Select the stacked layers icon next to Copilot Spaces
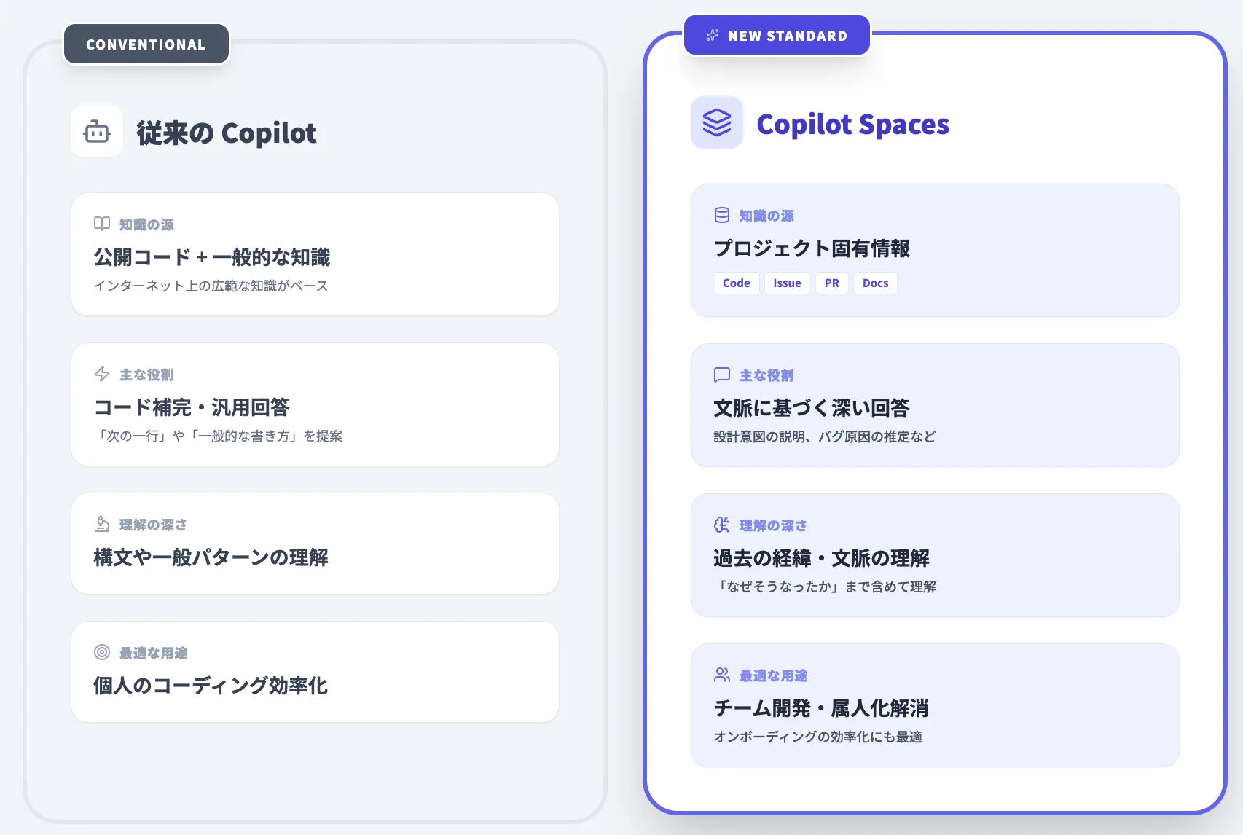Screen dimensions: 1243x835 pos(717,123)
